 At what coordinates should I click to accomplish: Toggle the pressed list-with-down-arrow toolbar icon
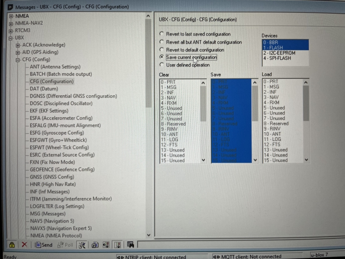tap(118, 245)
